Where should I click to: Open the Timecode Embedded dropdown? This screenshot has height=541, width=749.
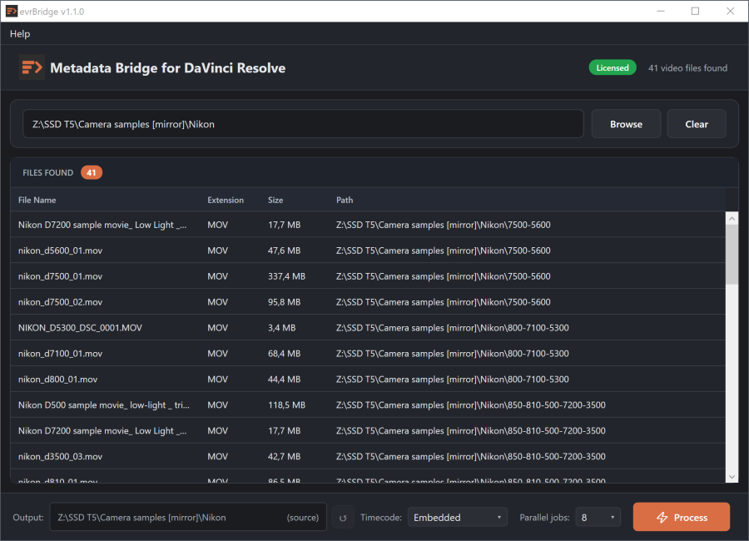tap(457, 518)
